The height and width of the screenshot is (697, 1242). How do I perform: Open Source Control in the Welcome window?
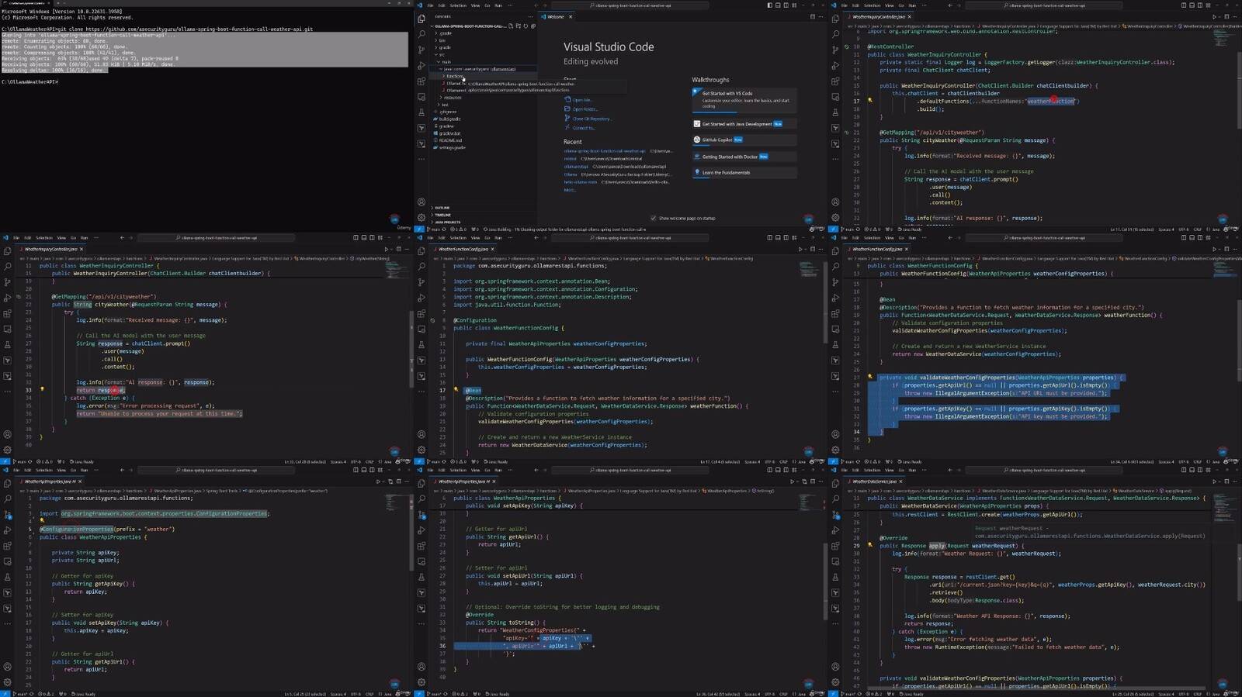pos(422,49)
